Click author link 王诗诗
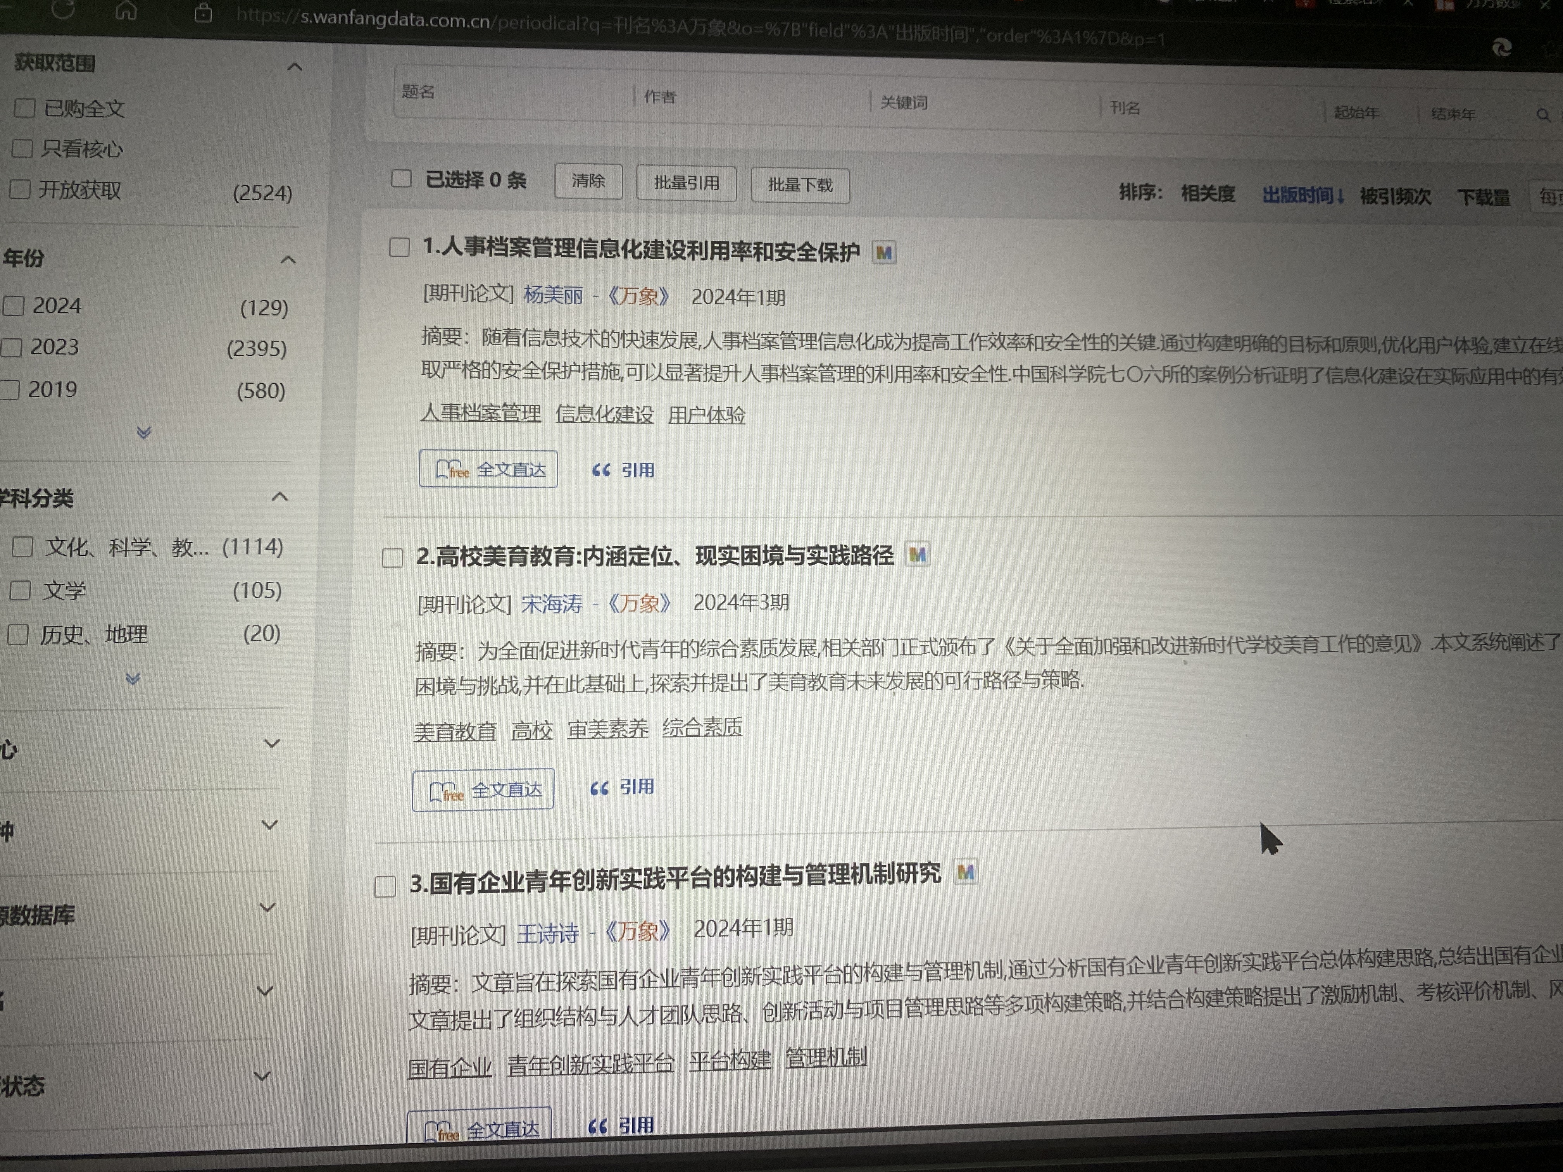This screenshot has width=1563, height=1172. [548, 933]
